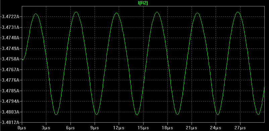This screenshot has width=269, height=131.
Task: Click the I(R2) trace label
Action: coord(143,3)
